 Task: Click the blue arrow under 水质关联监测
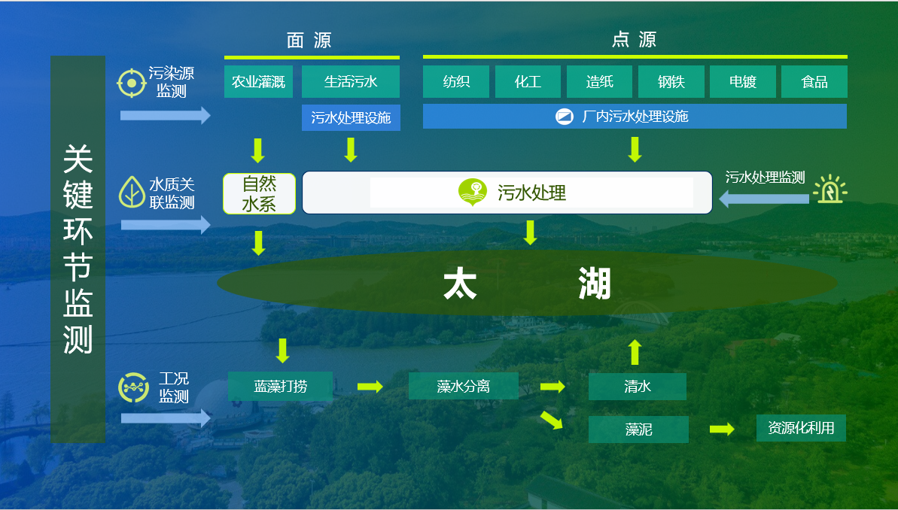166,225
